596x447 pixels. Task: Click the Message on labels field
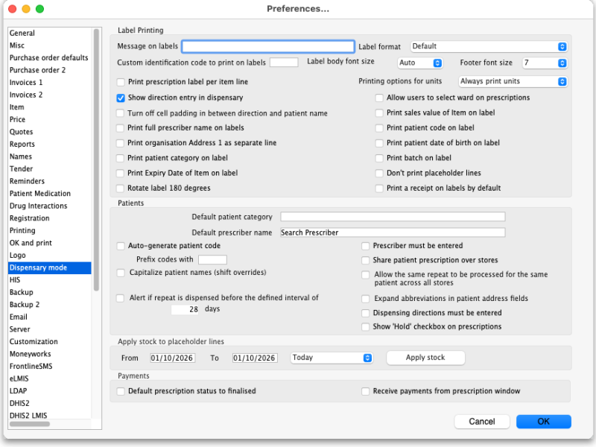click(268, 46)
